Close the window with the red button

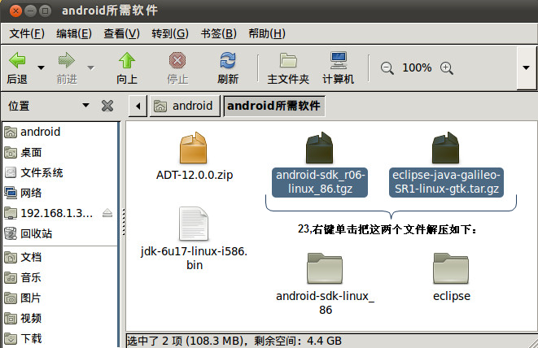(15, 11)
